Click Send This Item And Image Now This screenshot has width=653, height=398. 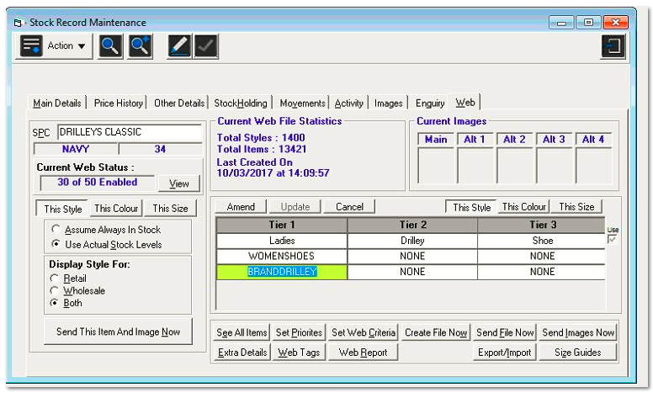point(119,332)
